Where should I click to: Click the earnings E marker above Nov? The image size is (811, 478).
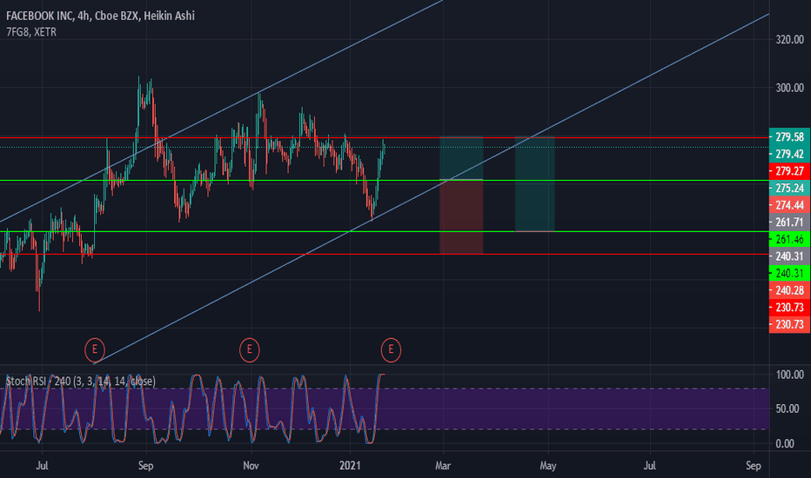coord(249,350)
